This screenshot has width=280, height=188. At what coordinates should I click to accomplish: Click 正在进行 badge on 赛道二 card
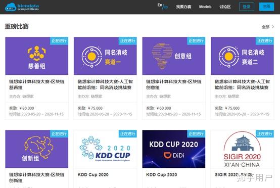tap(265, 41)
